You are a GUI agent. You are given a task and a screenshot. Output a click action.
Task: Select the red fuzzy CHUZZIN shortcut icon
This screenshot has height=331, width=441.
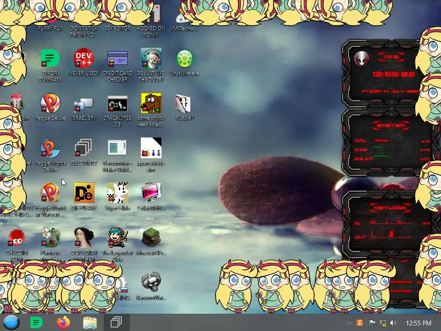16,238
